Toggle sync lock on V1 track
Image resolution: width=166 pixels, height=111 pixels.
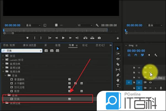145,82
